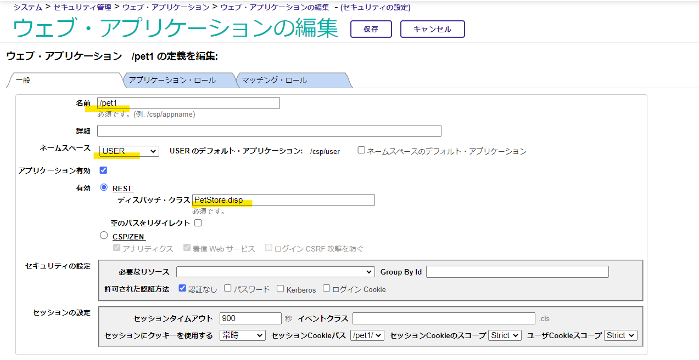Click the 詳細 description text field

[269, 131]
